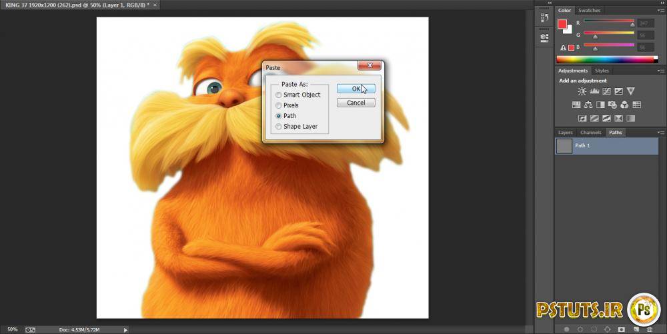Select Shape Layer radio button
This screenshot has width=667, height=334.
(x=279, y=126)
